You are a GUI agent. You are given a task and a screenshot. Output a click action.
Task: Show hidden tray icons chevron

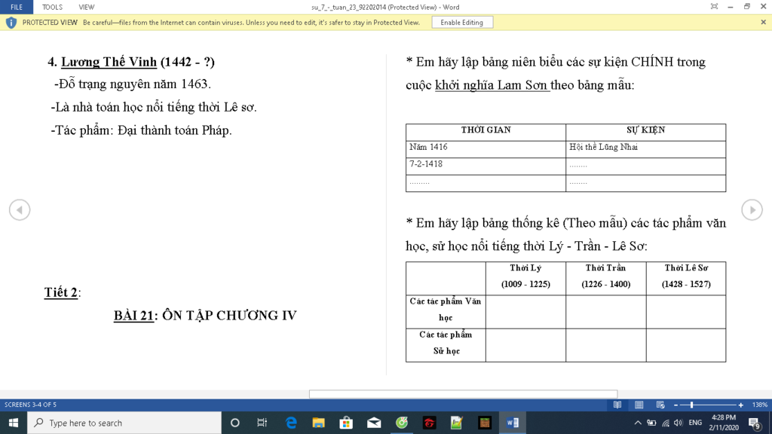click(638, 423)
